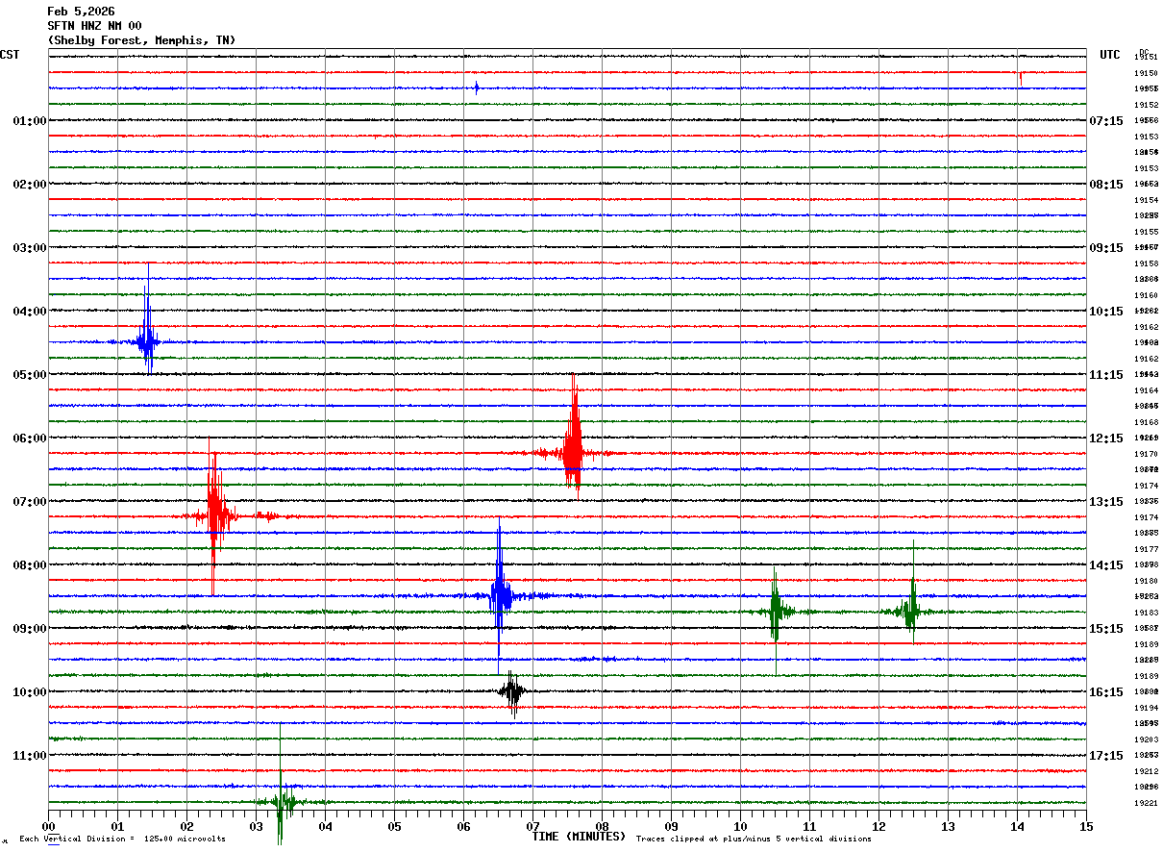Click the '08:00' CST row label
The image size is (1163, 852).
point(30,565)
